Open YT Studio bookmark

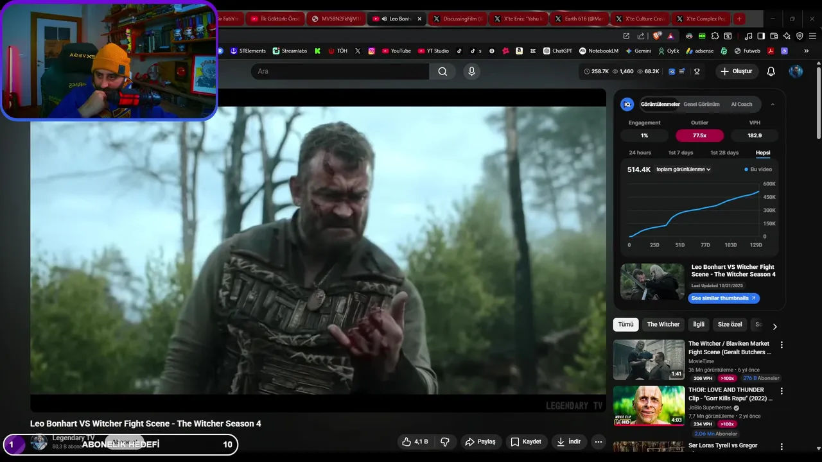(x=433, y=51)
